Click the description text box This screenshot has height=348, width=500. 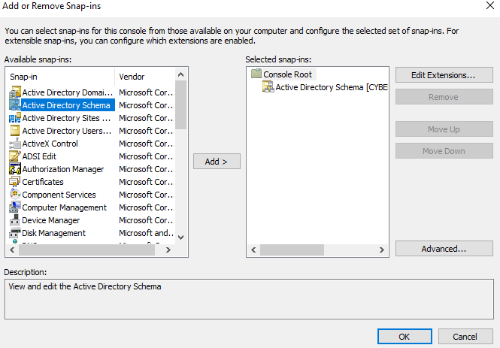[249, 299]
